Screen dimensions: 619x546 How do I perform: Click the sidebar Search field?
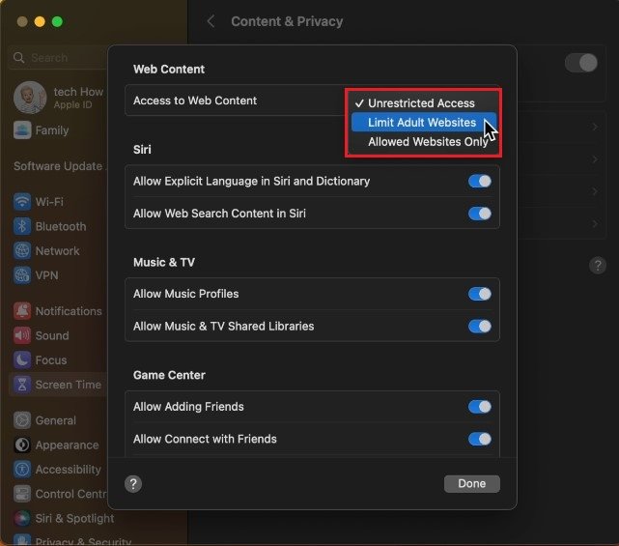58,58
